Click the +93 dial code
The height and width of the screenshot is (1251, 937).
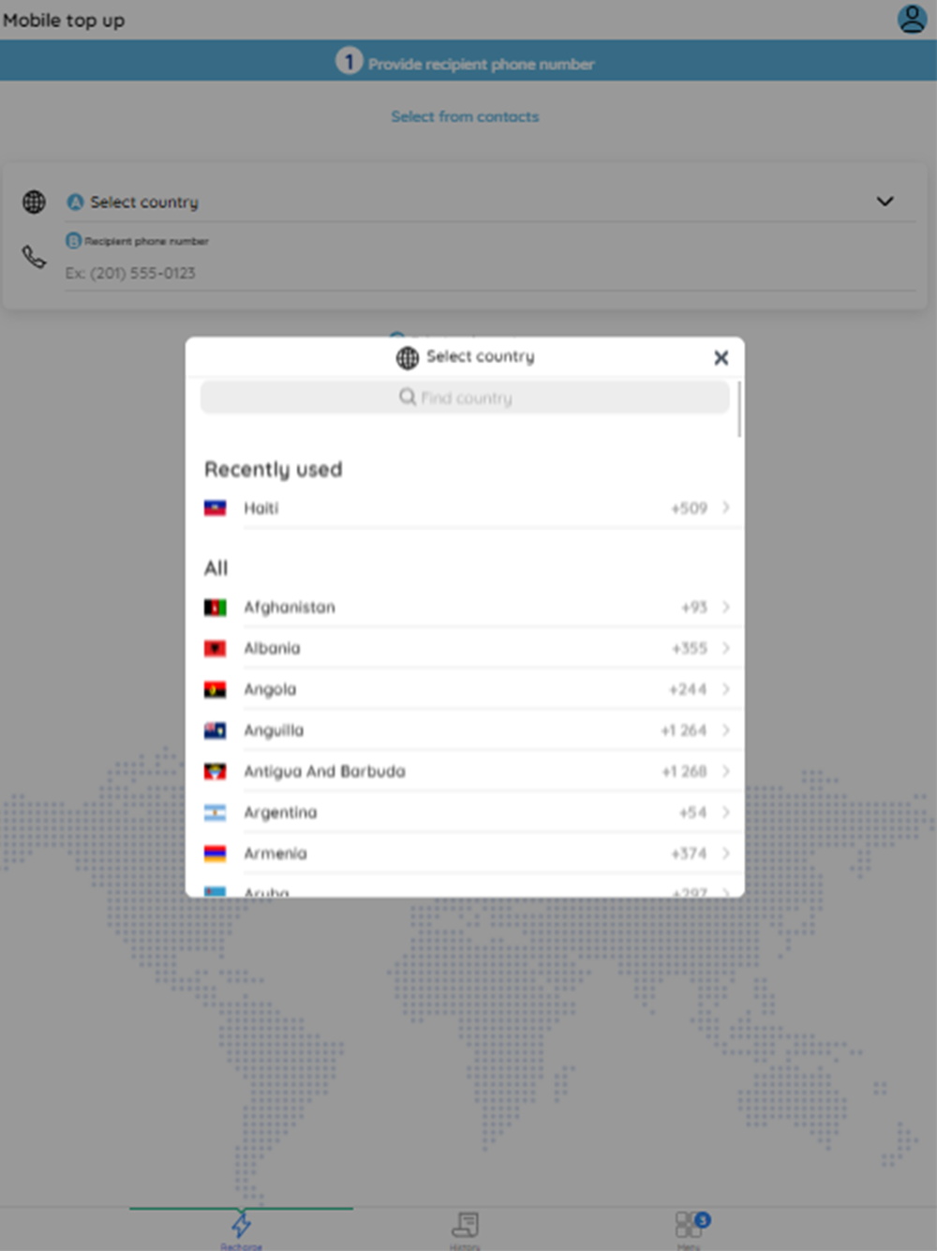pos(694,608)
